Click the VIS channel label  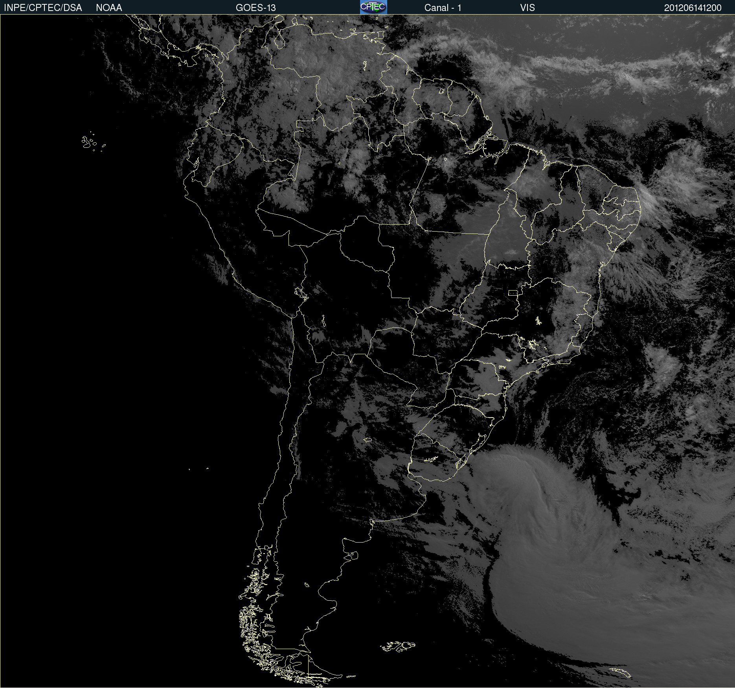pyautogui.click(x=527, y=8)
